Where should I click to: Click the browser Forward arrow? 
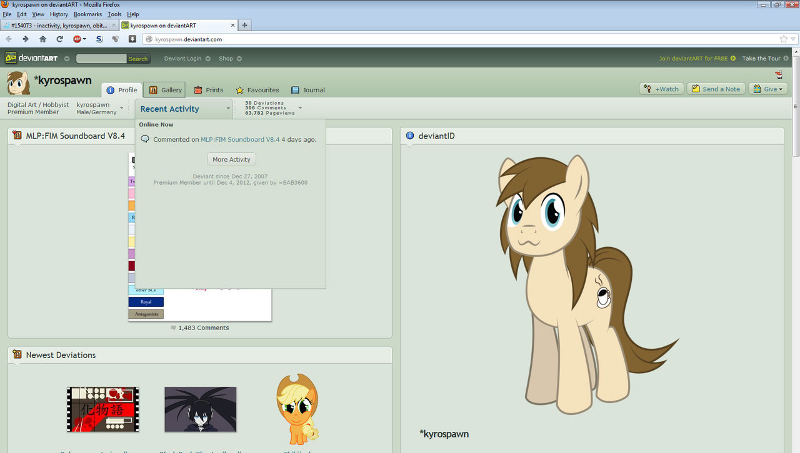(26, 39)
